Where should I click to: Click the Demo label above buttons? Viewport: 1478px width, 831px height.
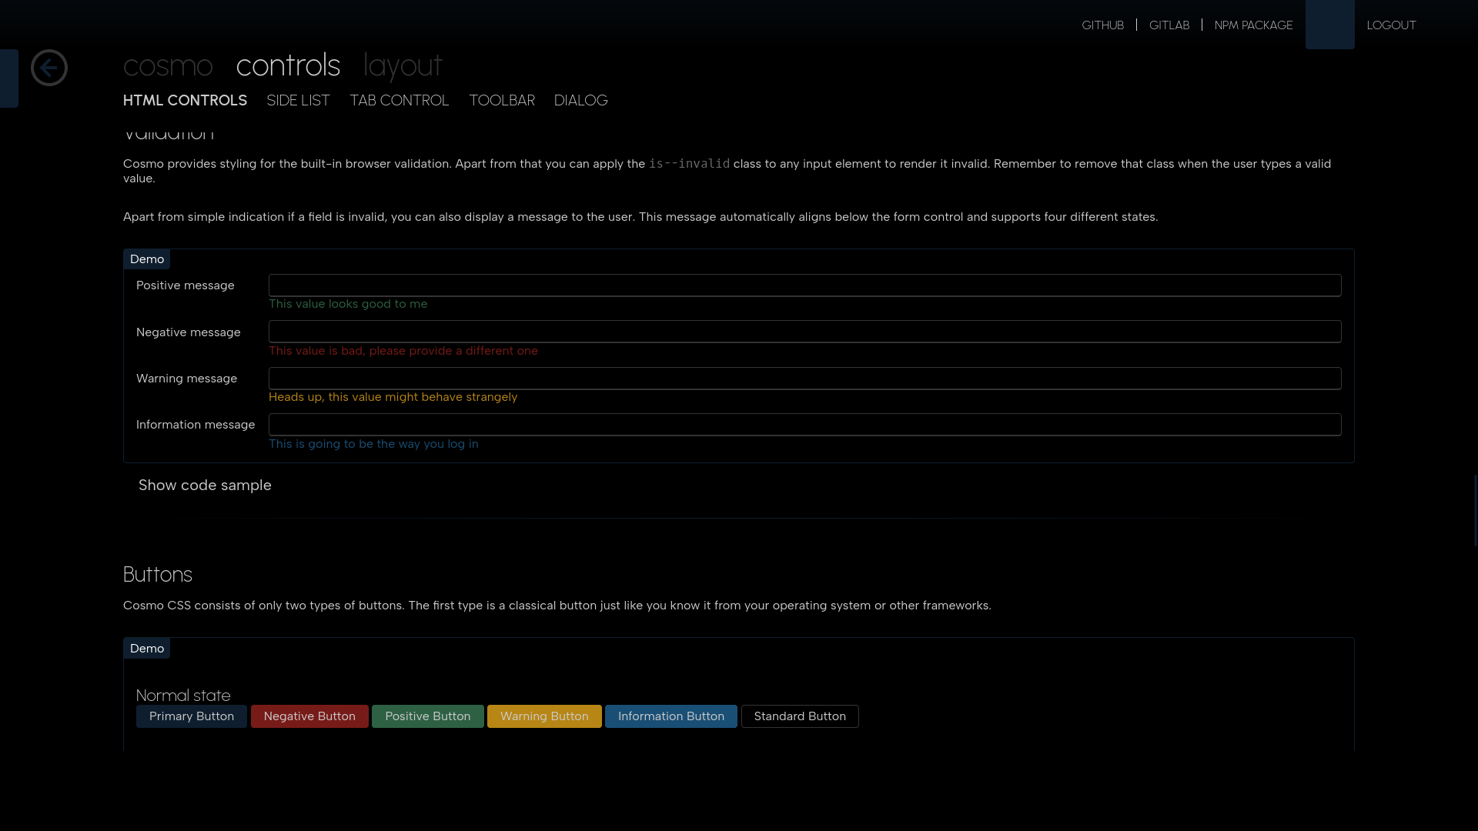(146, 649)
